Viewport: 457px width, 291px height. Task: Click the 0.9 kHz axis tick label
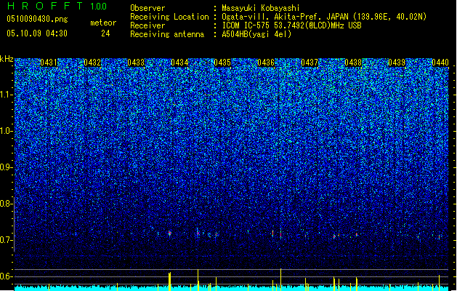coord(6,167)
